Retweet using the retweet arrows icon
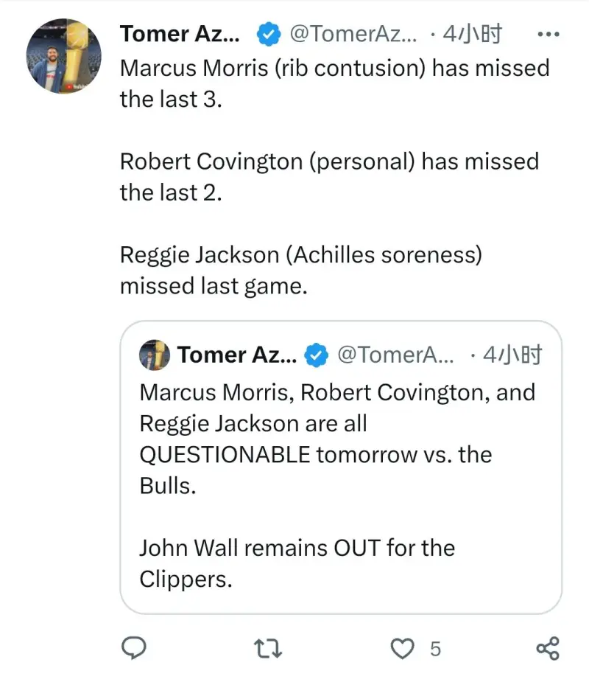 (x=267, y=648)
